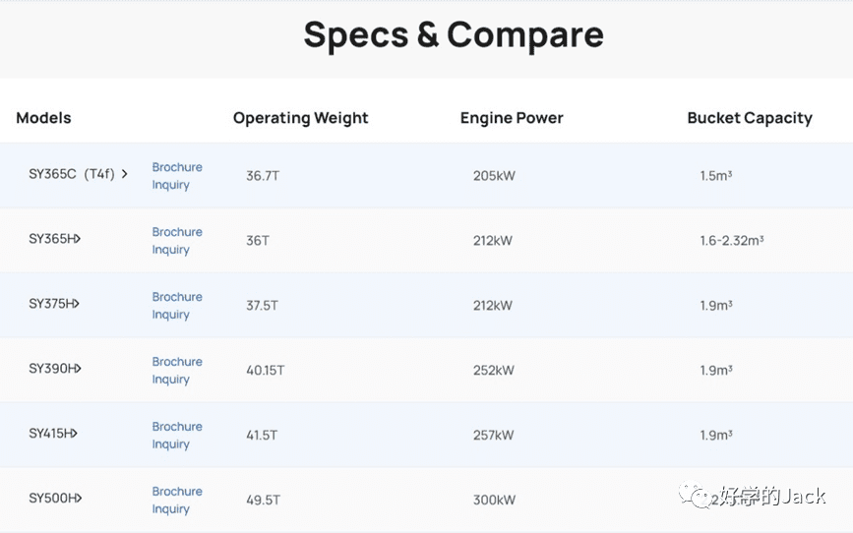Open the SY500H Brochure link
The height and width of the screenshot is (533, 853).
[x=177, y=491]
